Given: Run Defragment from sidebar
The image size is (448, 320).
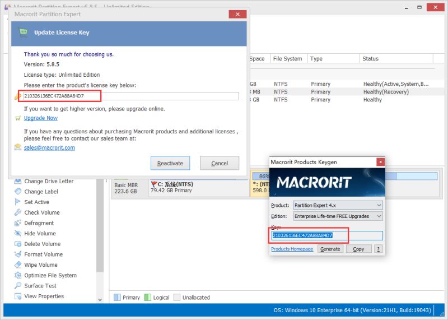Looking at the screenshot, I should pyautogui.click(x=39, y=223).
